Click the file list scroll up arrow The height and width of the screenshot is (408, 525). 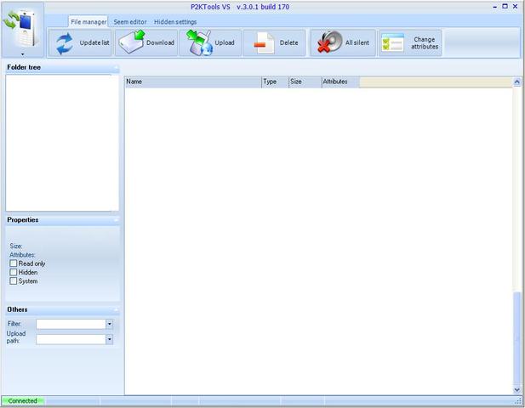(517, 82)
